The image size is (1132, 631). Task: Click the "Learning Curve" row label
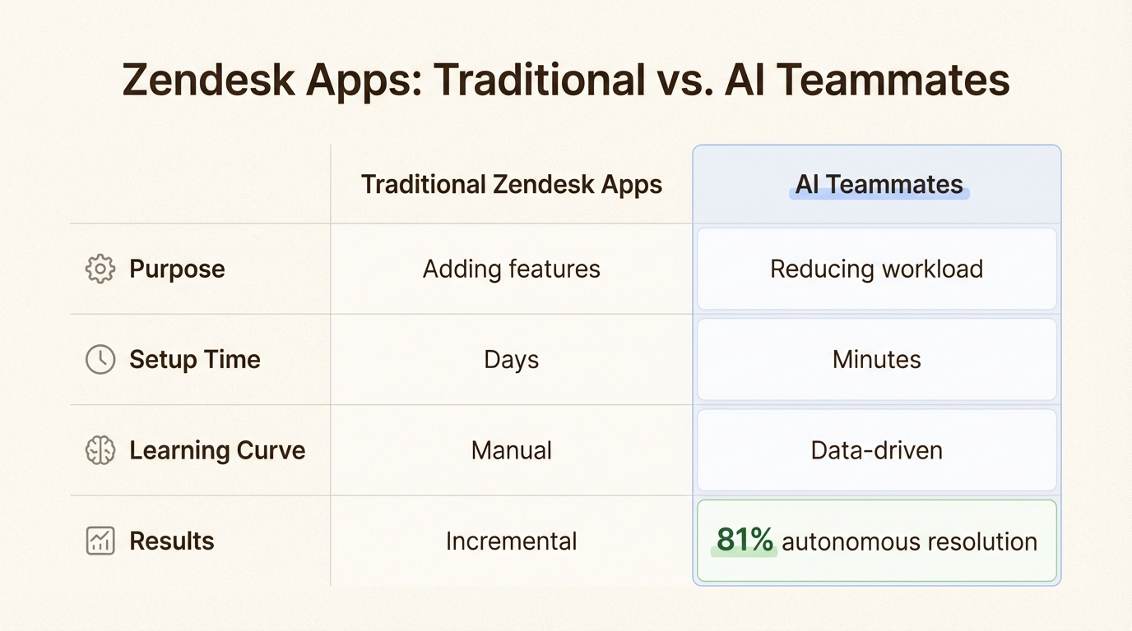217,450
